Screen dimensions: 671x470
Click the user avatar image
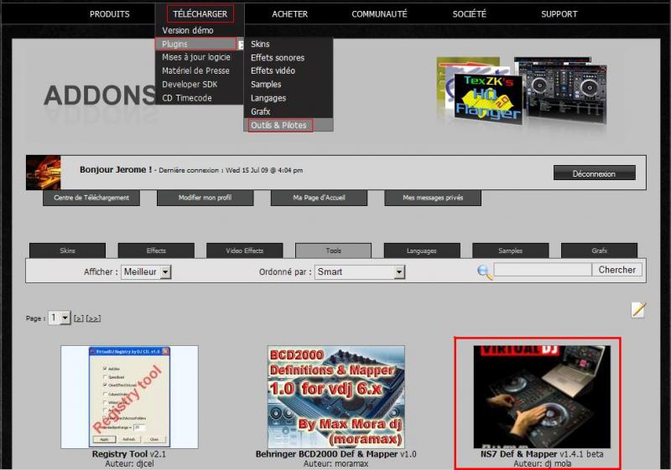click(44, 173)
